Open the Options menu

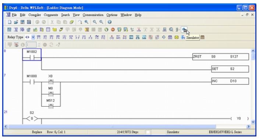click(x=112, y=15)
